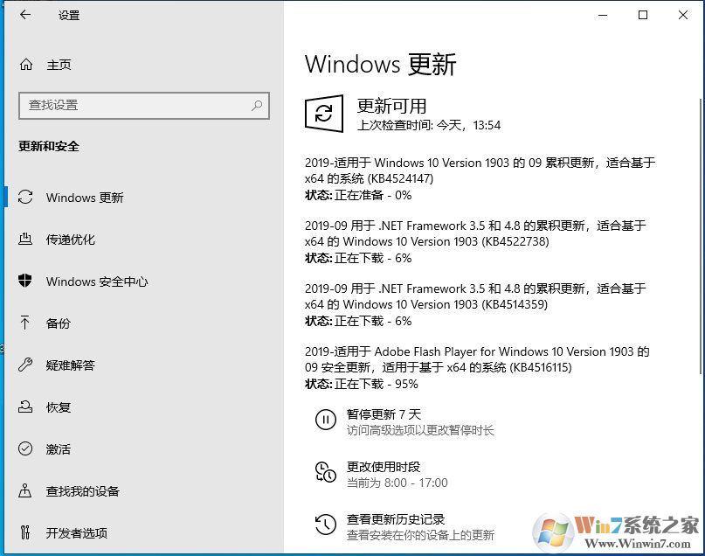Click inside the 查找设置 search box
705x556 pixels.
(144, 105)
